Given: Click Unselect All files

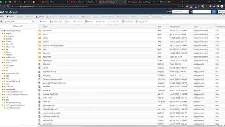Looking at the screenshot, I should point(113,22).
